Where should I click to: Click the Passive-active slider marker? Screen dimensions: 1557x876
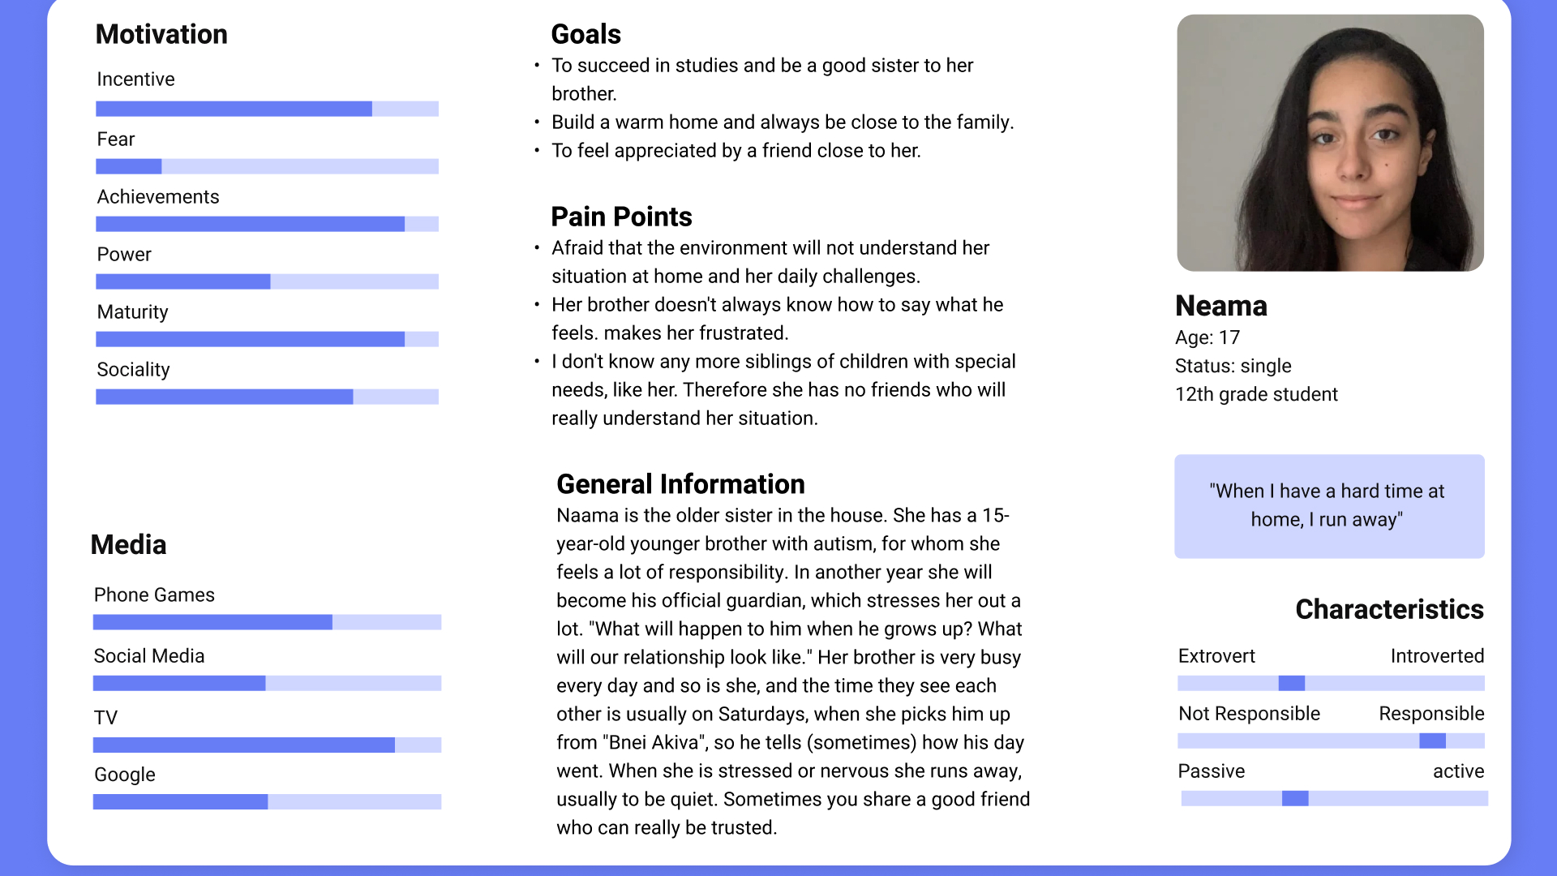1295,798
